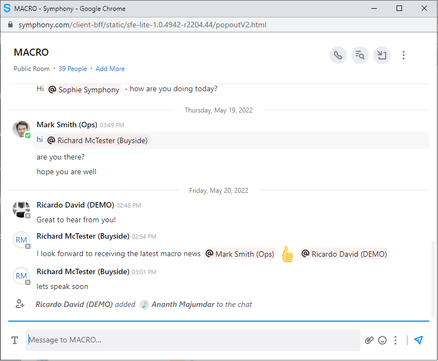
Task: Open the Mark Smith (Ops) mention tag
Action: click(x=240, y=254)
